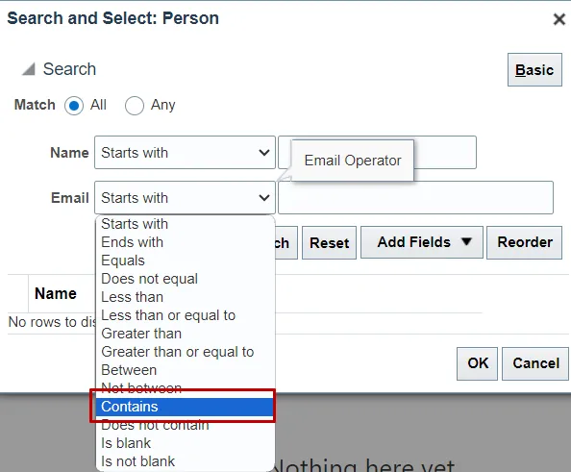
Task: Collapse the Search section triangle
Action: coord(29,69)
